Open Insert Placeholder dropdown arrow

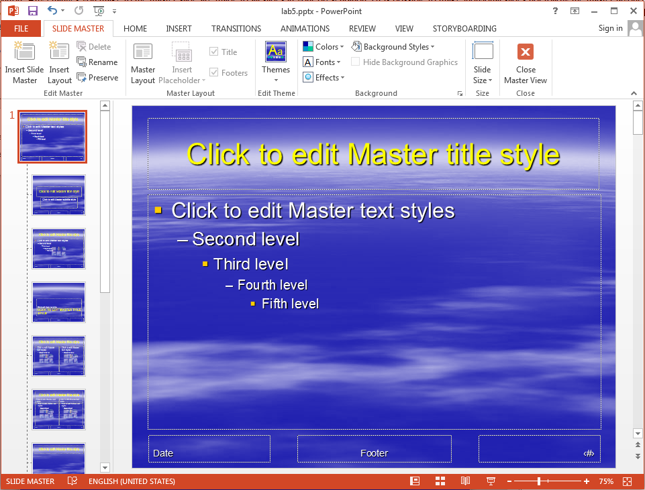(x=203, y=80)
